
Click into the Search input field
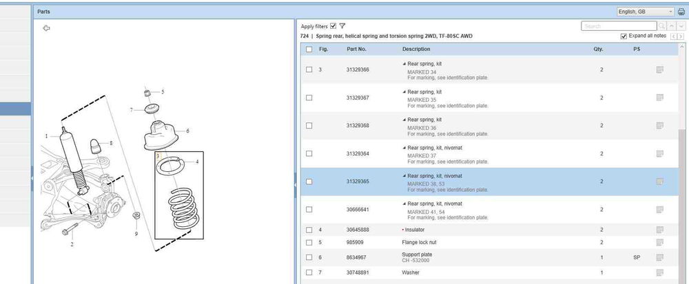(618, 26)
